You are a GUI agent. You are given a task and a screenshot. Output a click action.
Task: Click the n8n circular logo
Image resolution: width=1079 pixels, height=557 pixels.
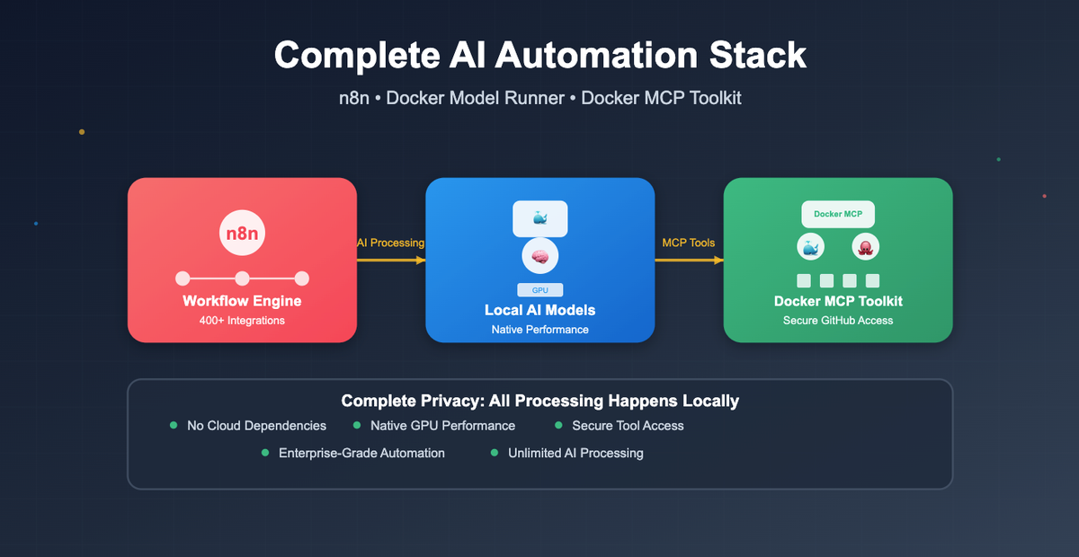[x=241, y=233]
